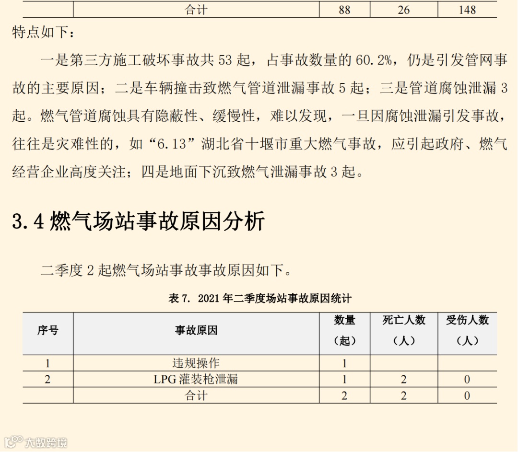Click 数量 value '1' in LPG 灌装枪泄漏 row

tap(344, 379)
